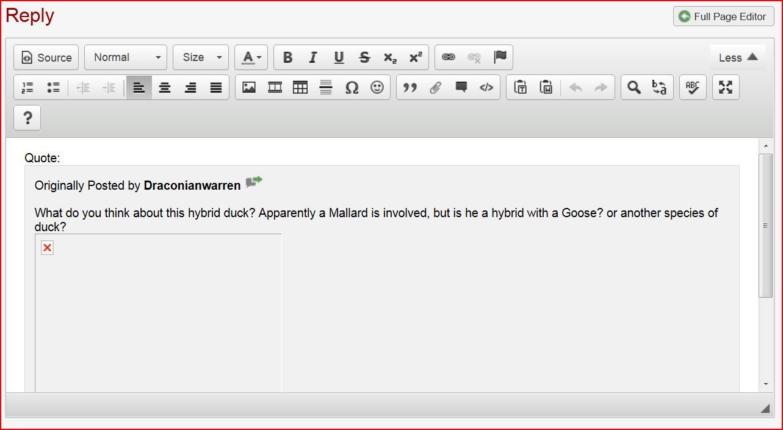Open the smiley emoticon picker
Image resolution: width=783 pixels, height=430 pixels.
tap(377, 88)
